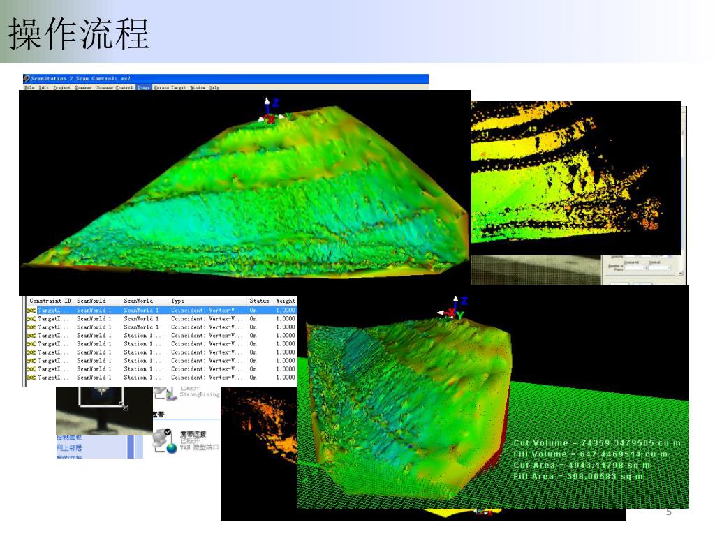
Task: Sort by the Status column header
Action: 259,301
